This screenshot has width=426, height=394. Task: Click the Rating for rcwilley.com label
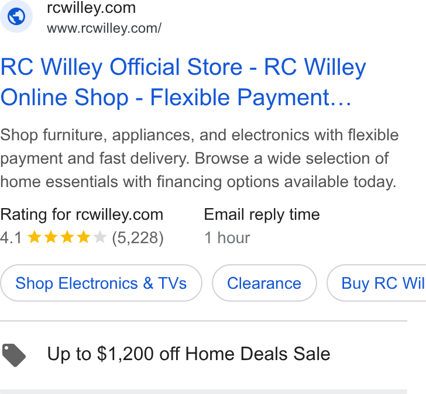(81, 215)
